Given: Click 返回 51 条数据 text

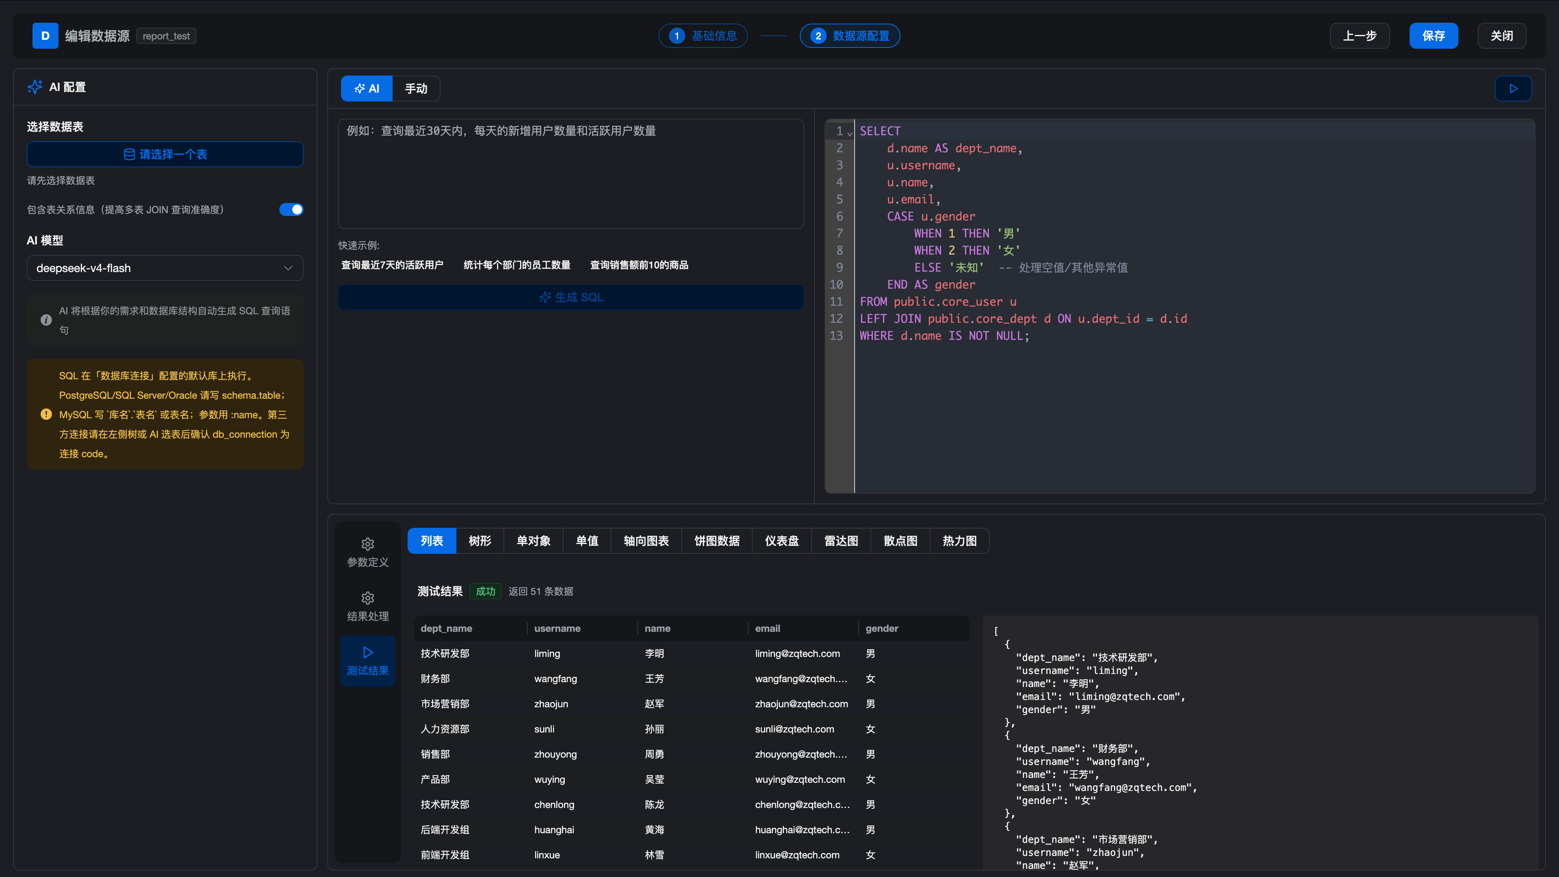Looking at the screenshot, I should [540, 591].
